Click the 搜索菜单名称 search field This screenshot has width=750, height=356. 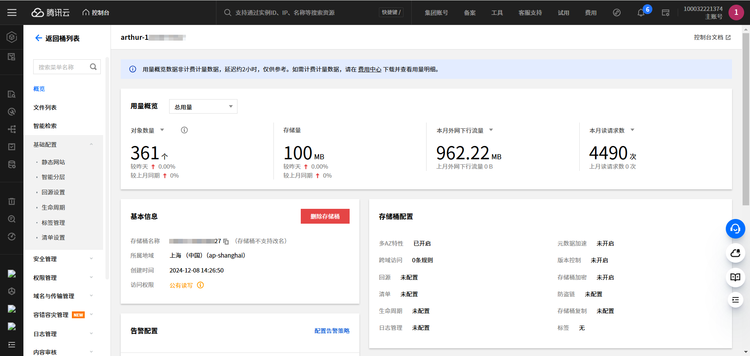pyautogui.click(x=62, y=67)
